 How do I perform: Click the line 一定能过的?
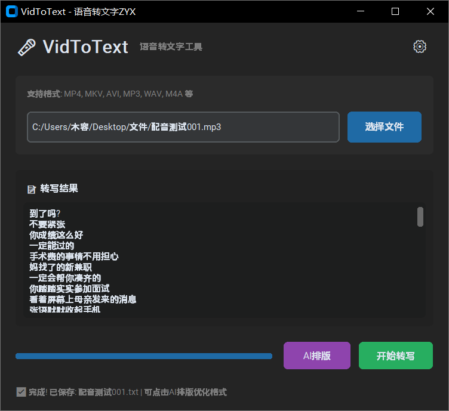pyautogui.click(x=52, y=246)
